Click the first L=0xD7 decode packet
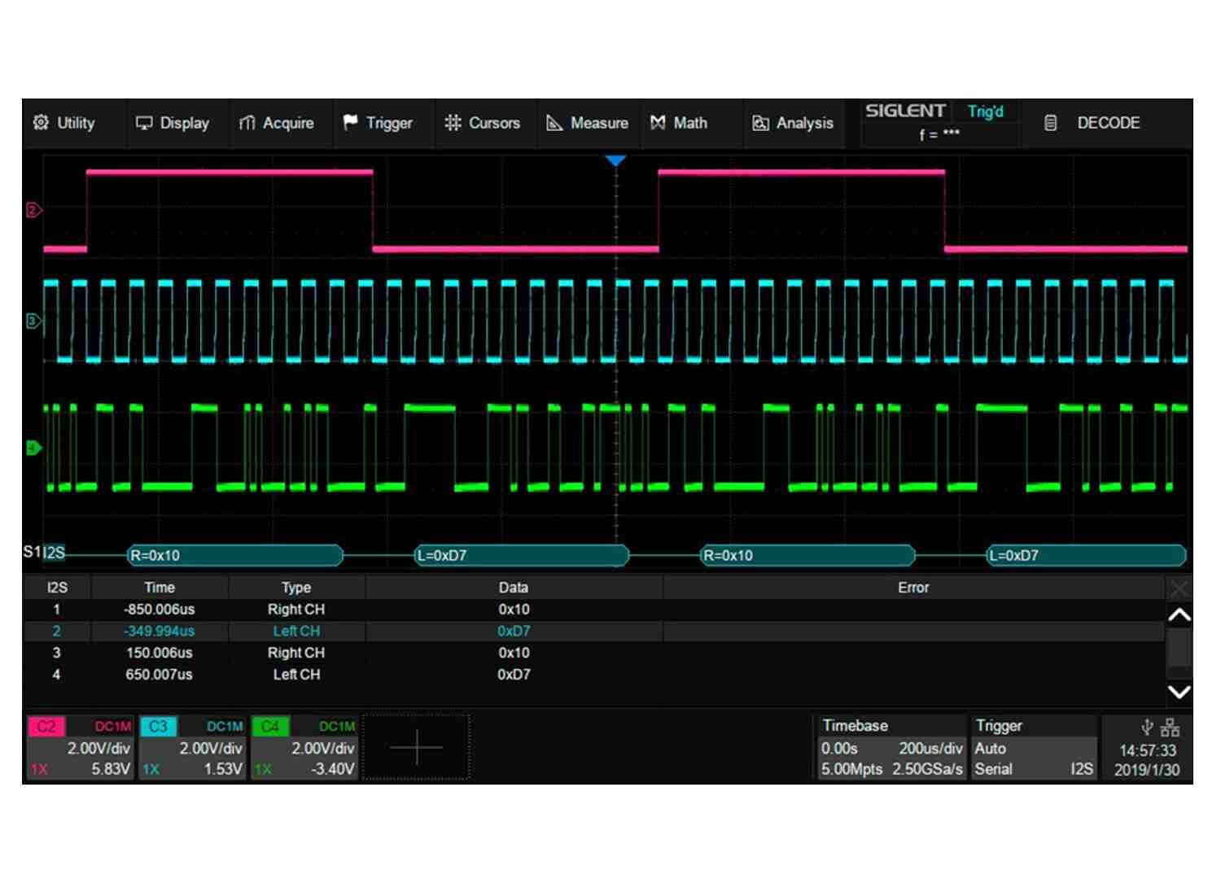The width and height of the screenshot is (1221, 879). coord(522,556)
